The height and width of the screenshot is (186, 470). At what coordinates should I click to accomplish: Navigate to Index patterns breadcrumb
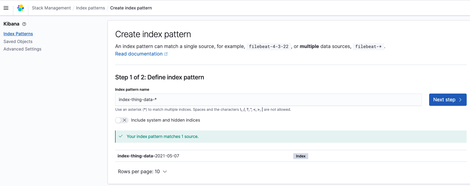pyautogui.click(x=90, y=8)
